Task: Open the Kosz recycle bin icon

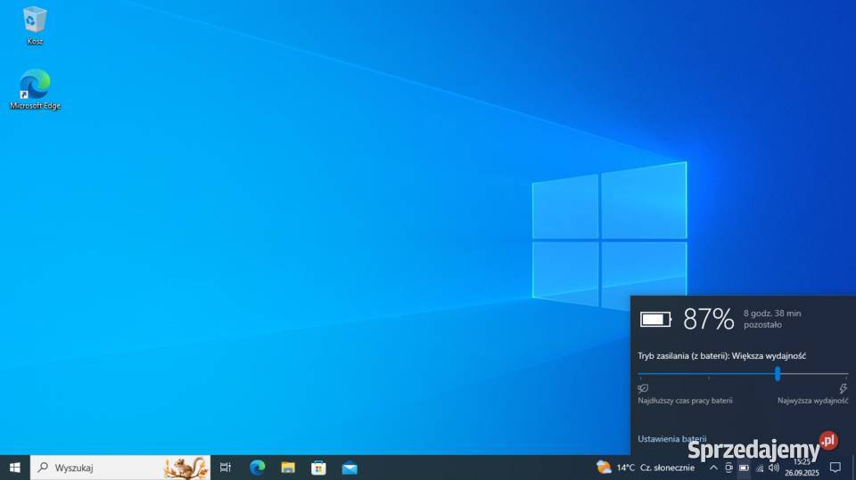Action: (35, 21)
